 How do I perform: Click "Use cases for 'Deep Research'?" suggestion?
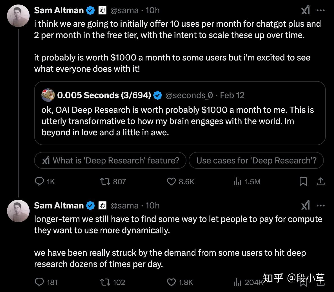(257, 160)
